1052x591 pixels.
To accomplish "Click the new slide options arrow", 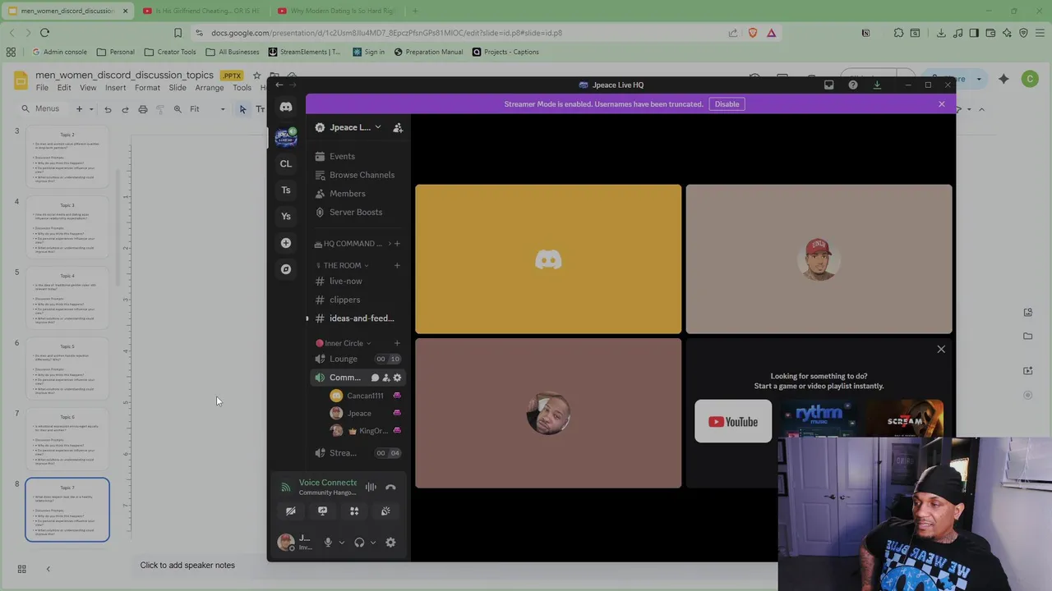I will (91, 109).
